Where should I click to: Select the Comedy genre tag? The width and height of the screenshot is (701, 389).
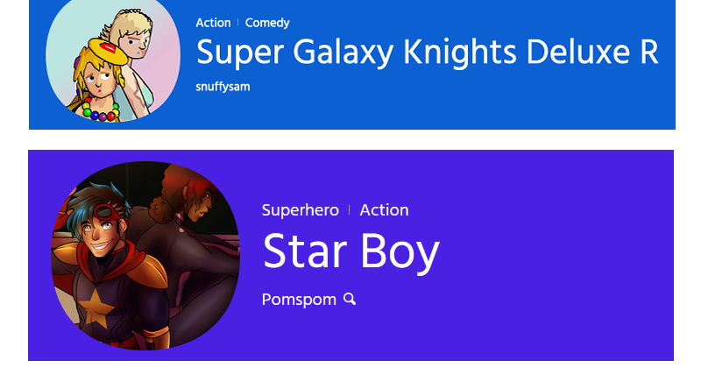click(x=267, y=23)
